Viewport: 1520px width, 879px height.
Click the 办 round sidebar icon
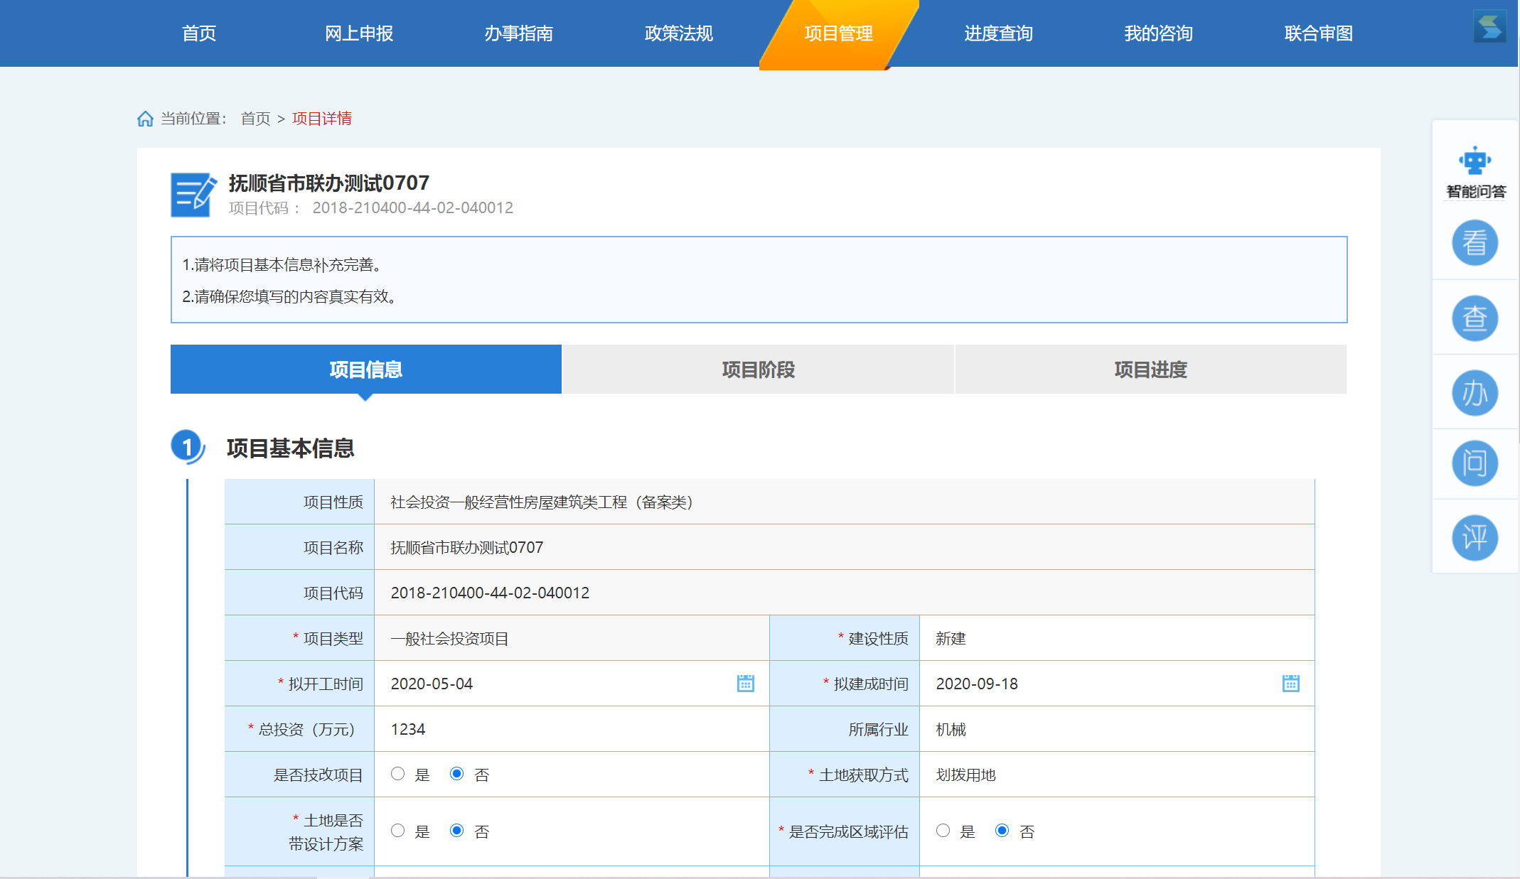point(1474,393)
